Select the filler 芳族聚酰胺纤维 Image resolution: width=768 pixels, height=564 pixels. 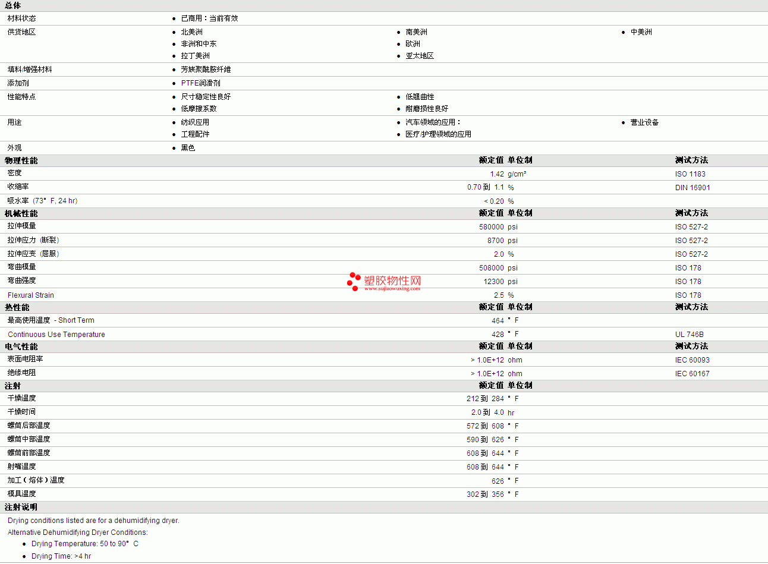pos(206,70)
